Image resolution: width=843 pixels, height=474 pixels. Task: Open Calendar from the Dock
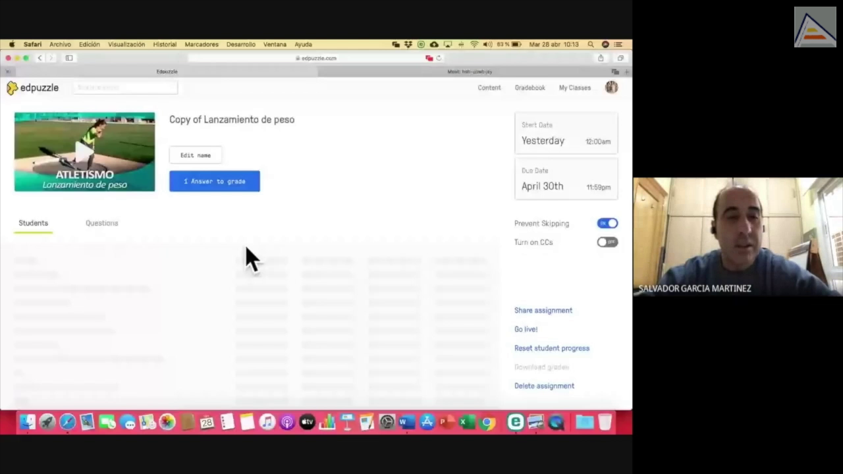point(207,422)
